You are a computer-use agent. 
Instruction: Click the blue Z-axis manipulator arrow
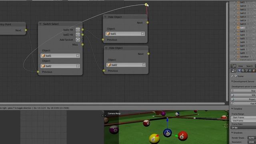(x=167, y=120)
